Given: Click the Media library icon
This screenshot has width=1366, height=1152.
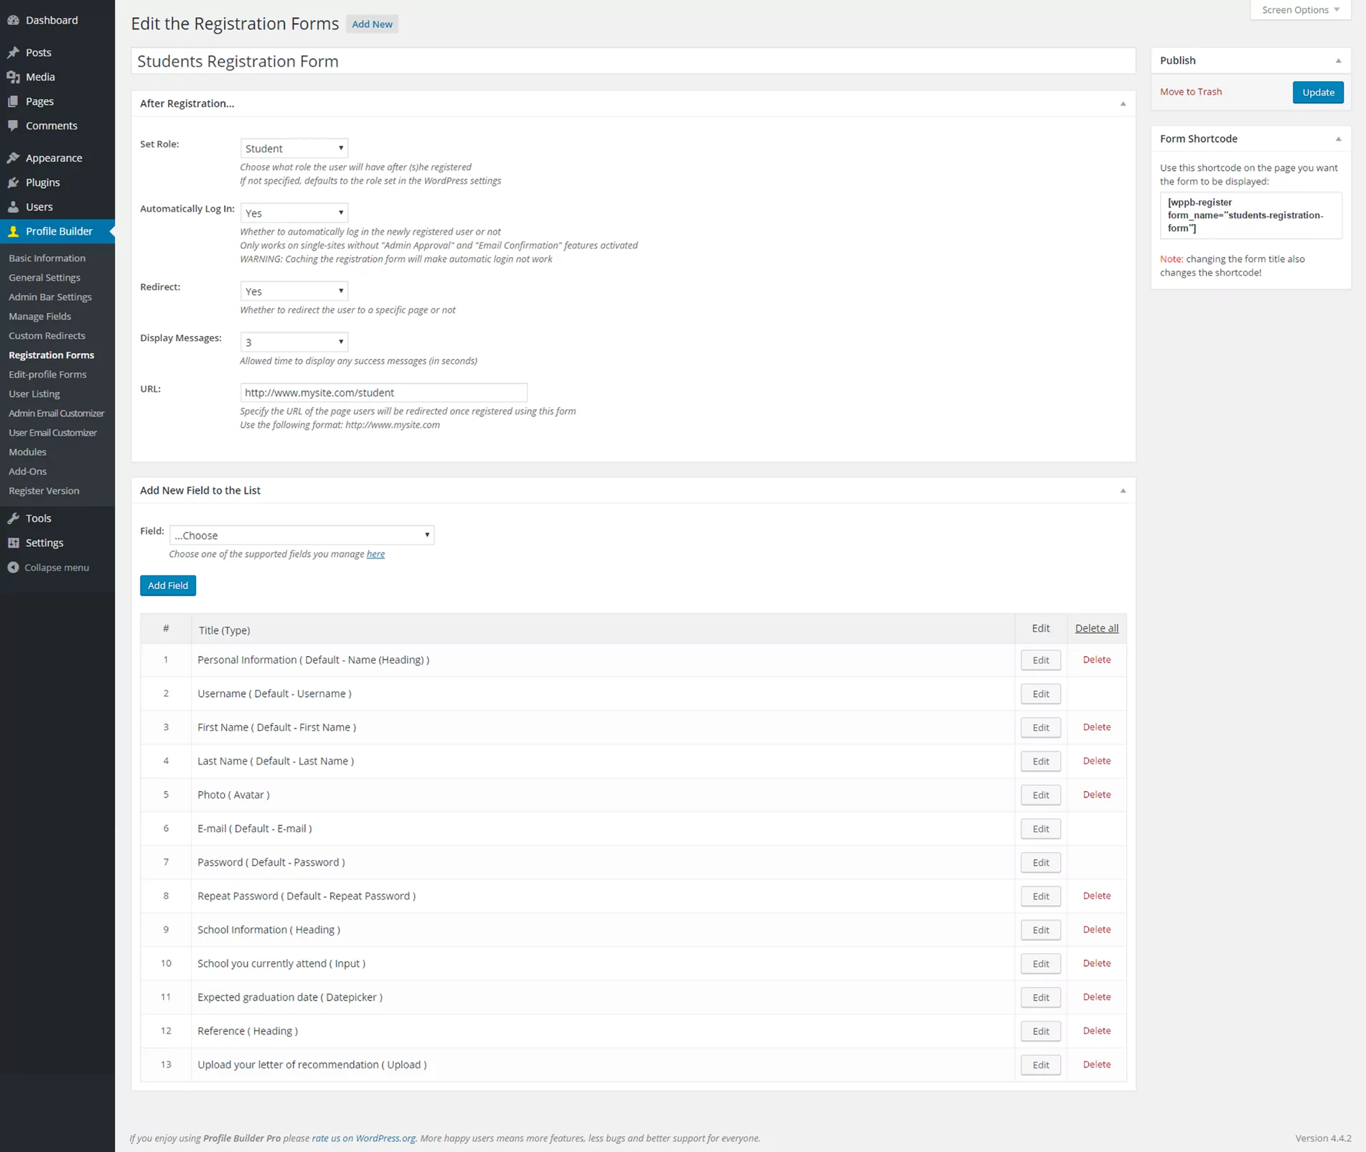Looking at the screenshot, I should [x=13, y=77].
